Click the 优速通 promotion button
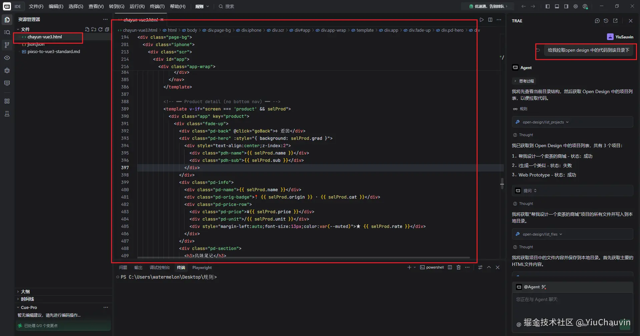Image resolution: width=640 pixels, height=336 pixels. pyautogui.click(x=488, y=6)
